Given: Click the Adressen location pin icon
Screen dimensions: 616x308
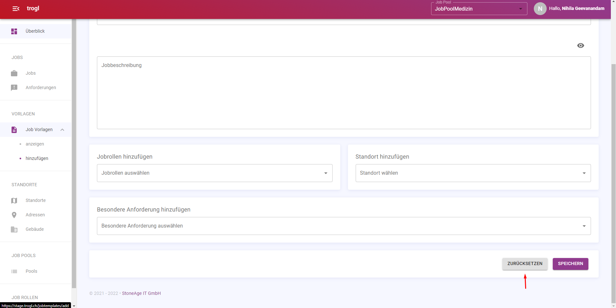Looking at the screenshot, I should [x=14, y=215].
